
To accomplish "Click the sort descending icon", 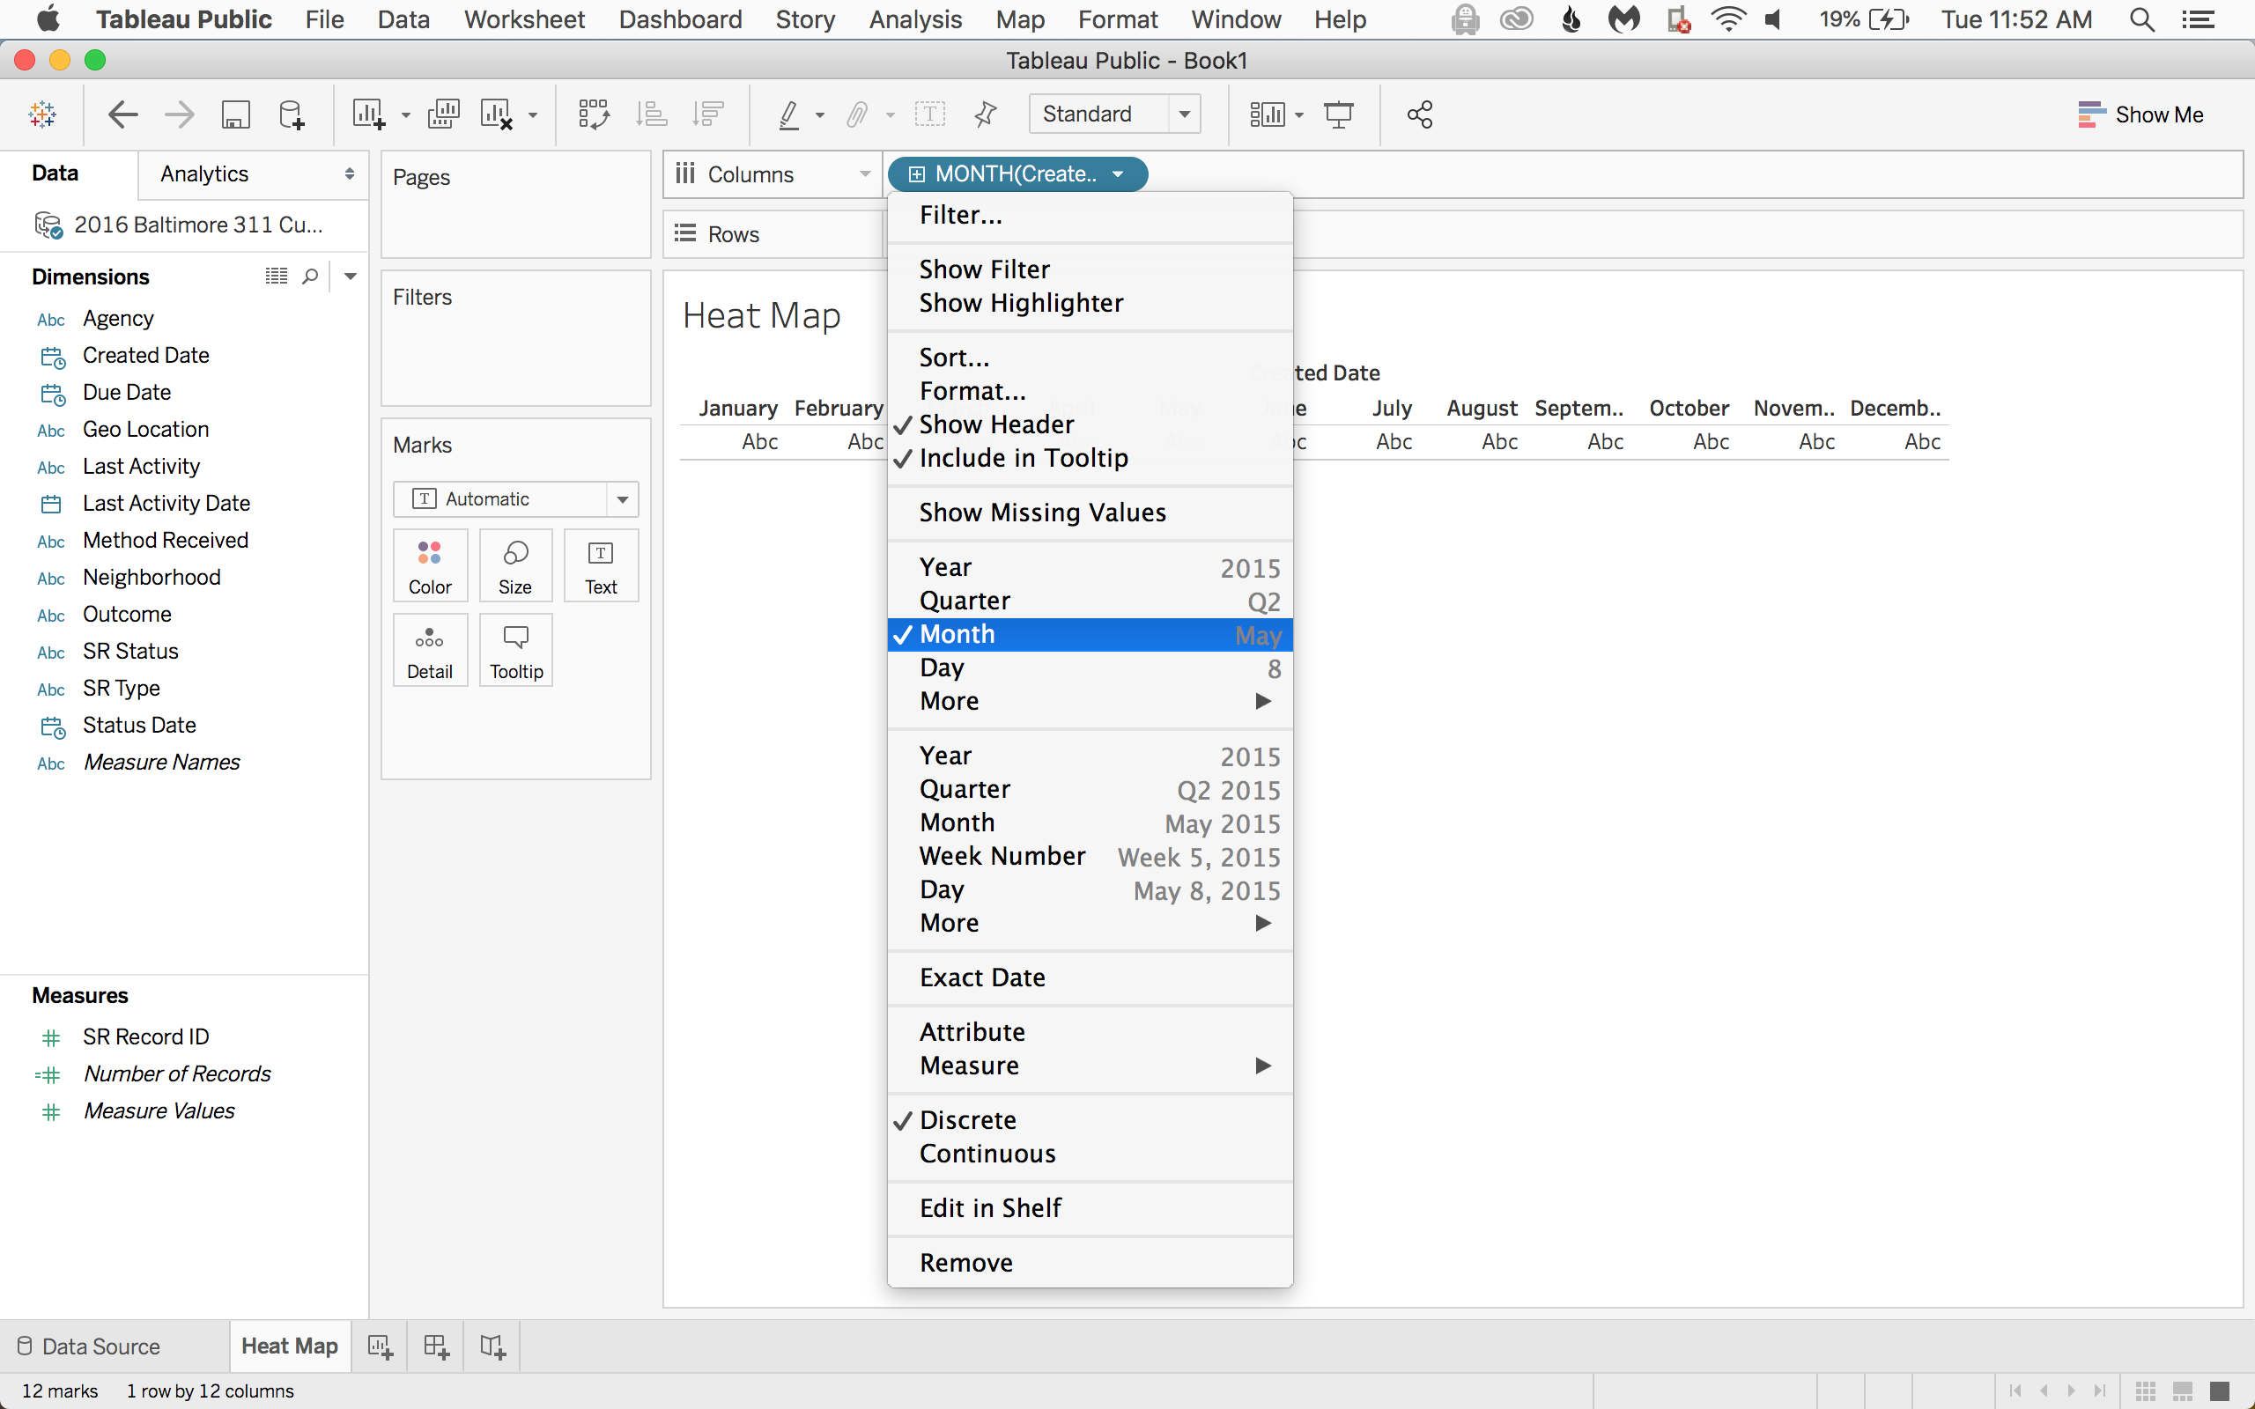I will point(708,114).
